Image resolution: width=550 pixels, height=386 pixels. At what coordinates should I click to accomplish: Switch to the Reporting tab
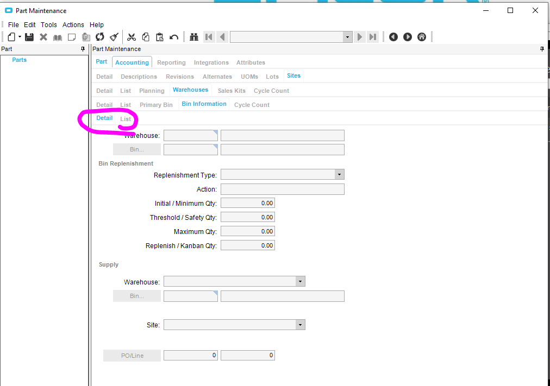172,62
